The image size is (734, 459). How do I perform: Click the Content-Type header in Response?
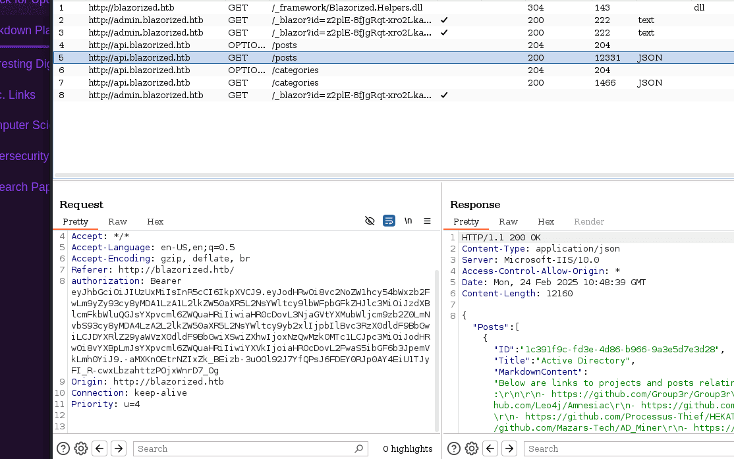541,249
